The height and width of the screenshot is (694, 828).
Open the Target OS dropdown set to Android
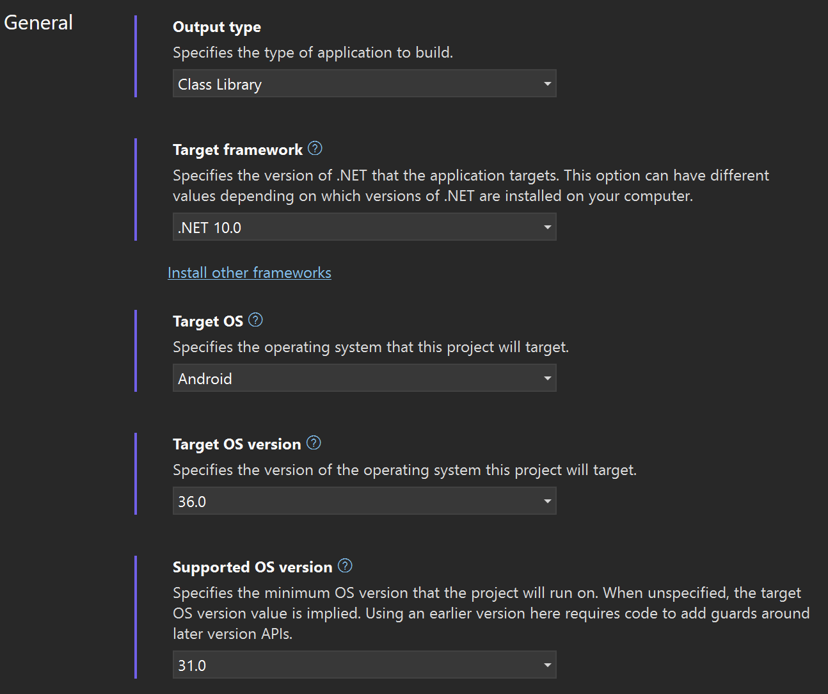(364, 378)
